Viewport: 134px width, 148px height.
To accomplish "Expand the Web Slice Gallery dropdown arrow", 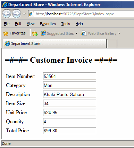I will click(119, 33).
